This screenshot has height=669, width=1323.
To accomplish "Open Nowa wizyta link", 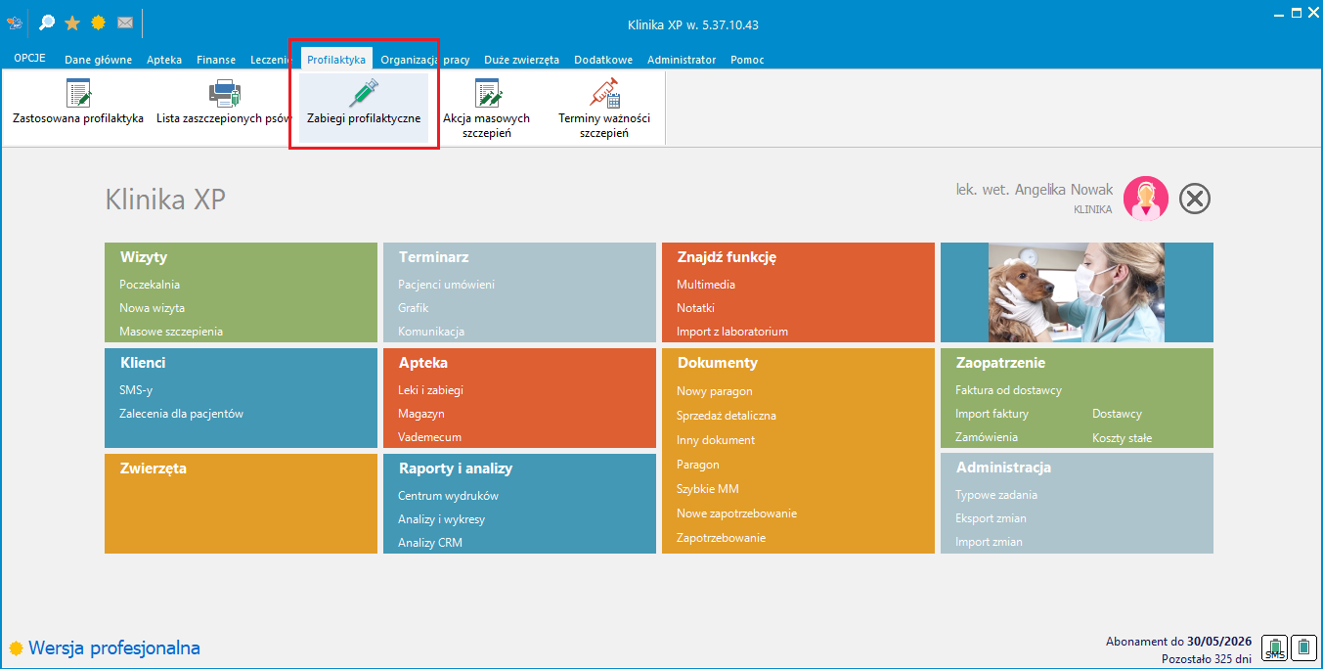I will pyautogui.click(x=152, y=308).
